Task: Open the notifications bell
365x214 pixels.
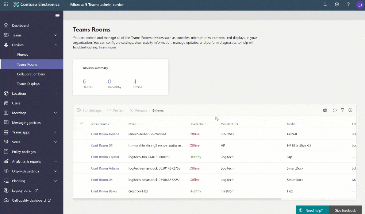Action: click(x=325, y=5)
